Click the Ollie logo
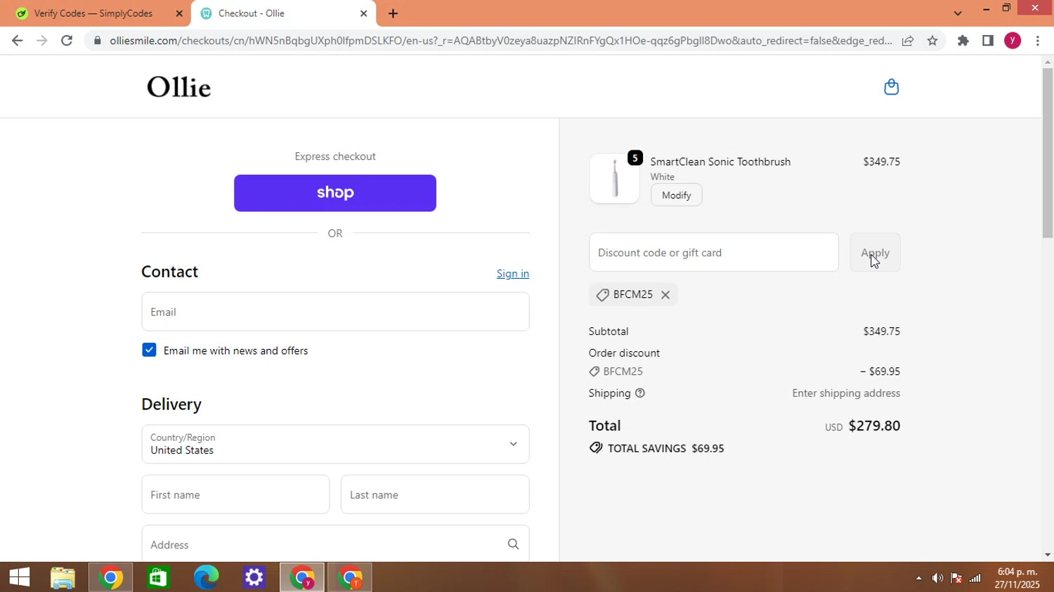The height and width of the screenshot is (592, 1054). (x=178, y=87)
